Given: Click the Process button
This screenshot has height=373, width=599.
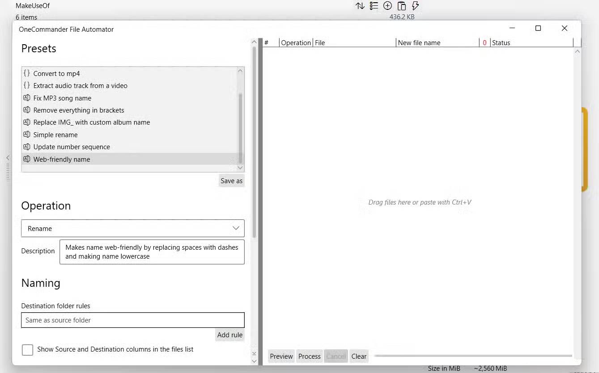Looking at the screenshot, I should click(310, 356).
